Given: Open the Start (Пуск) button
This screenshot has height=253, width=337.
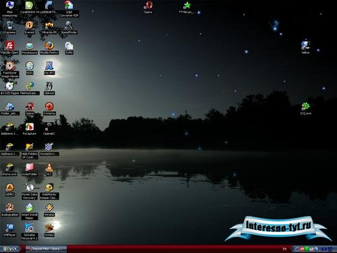Looking at the screenshot, I should click(x=10, y=249).
